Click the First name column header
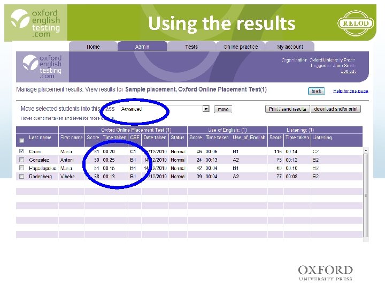This screenshot has width=385, height=289. coord(72,138)
